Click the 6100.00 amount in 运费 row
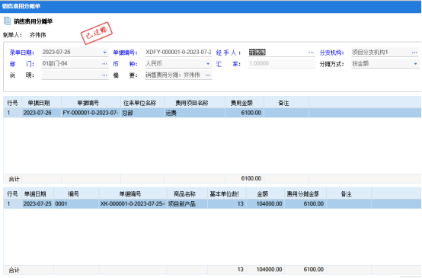The width and height of the screenshot is (422, 278). pyautogui.click(x=245, y=113)
